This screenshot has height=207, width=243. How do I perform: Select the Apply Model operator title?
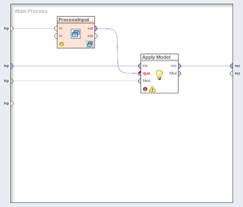[156, 57]
